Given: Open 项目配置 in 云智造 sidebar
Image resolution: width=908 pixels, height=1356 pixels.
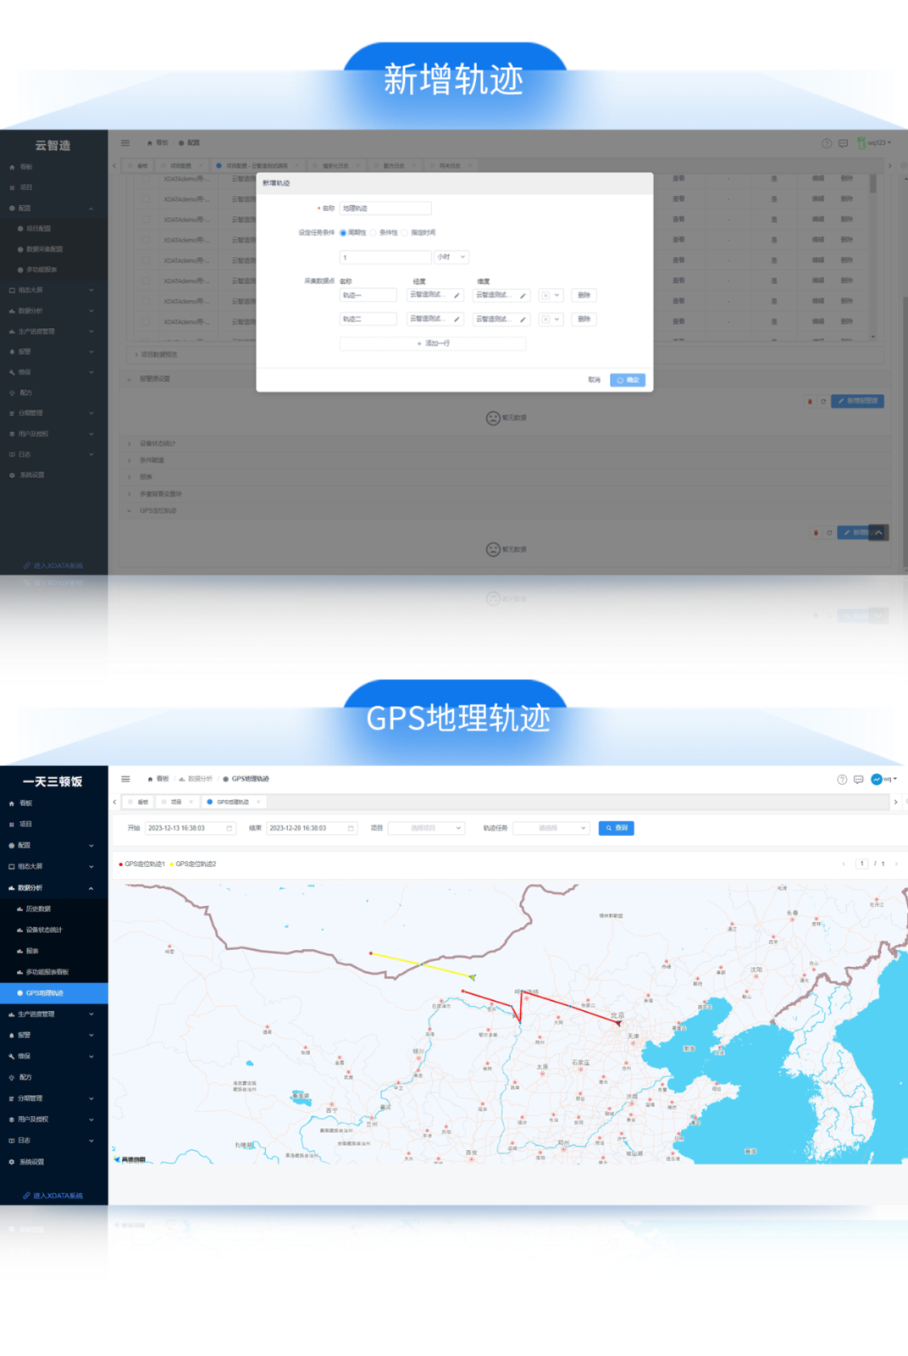Looking at the screenshot, I should [x=38, y=229].
